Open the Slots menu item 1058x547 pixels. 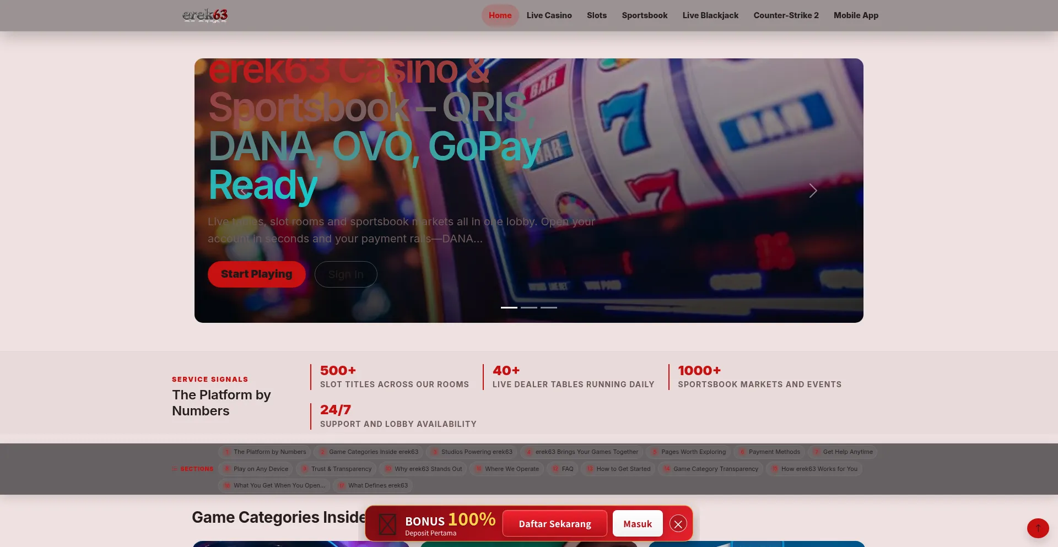coord(597,15)
